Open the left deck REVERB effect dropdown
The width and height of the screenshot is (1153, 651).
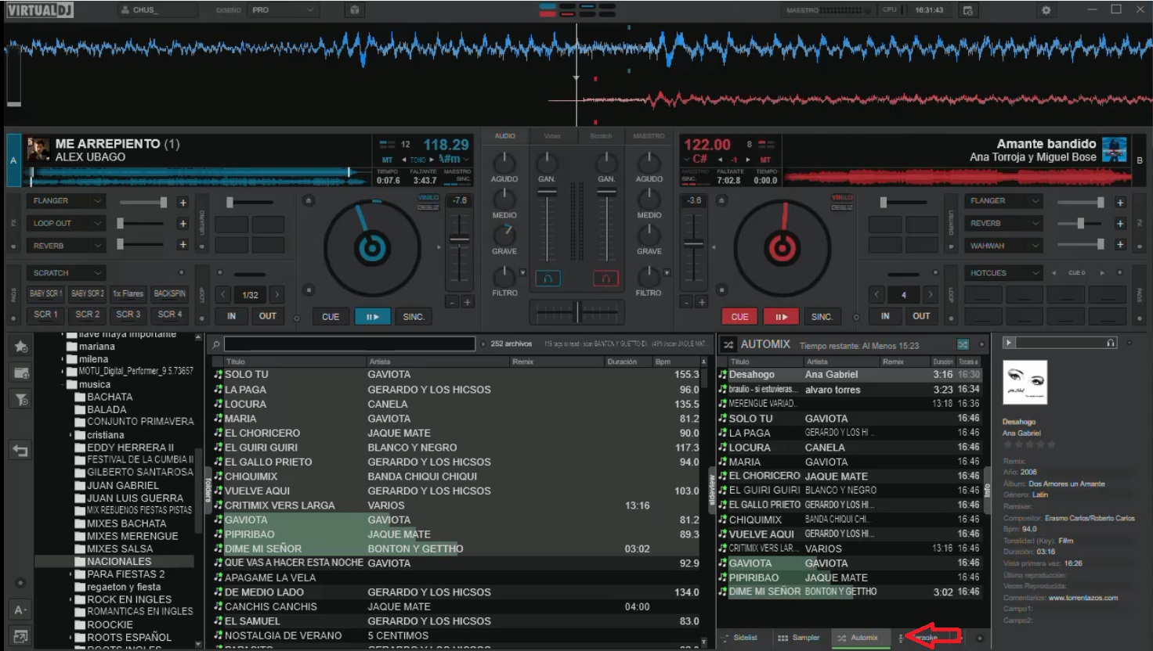tap(66, 246)
